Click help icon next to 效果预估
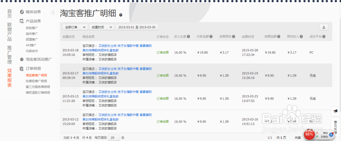 234,36
